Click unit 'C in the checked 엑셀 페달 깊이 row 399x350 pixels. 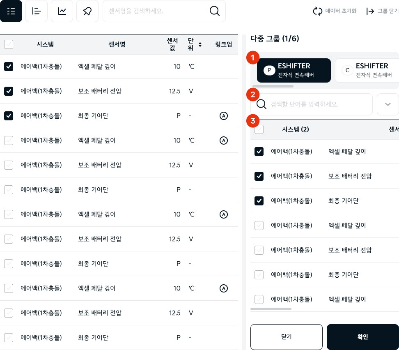click(192, 67)
